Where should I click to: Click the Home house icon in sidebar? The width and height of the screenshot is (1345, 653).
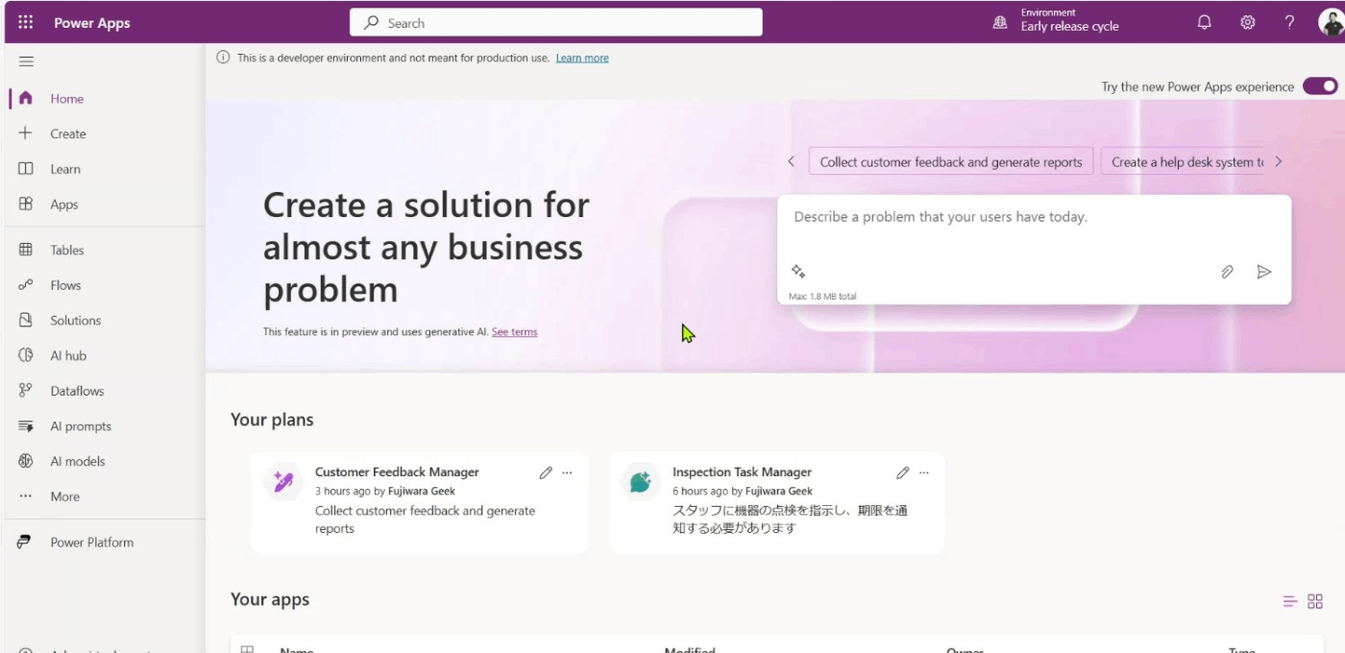[26, 98]
